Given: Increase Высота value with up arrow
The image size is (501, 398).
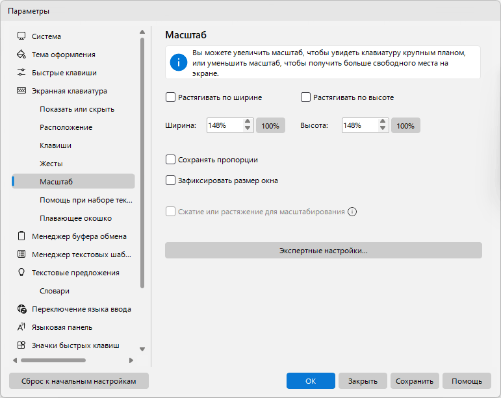Looking at the screenshot, I should click(x=383, y=121).
